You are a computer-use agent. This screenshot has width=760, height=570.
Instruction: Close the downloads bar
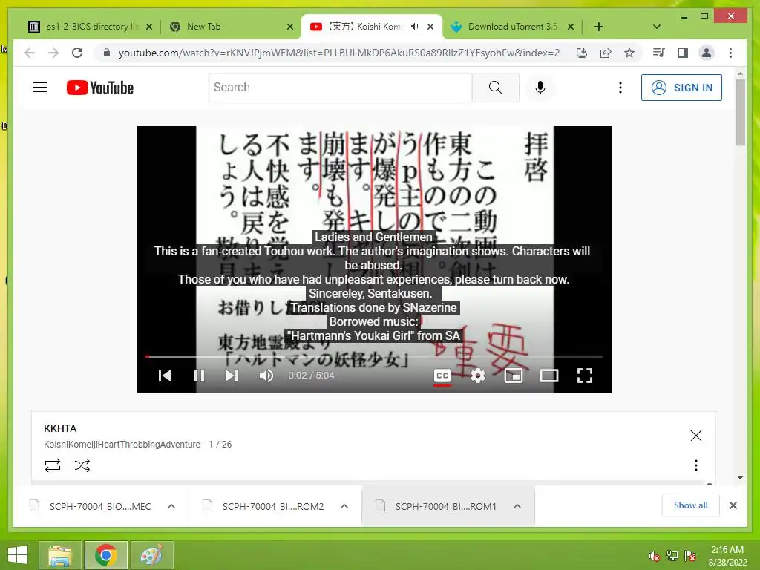coord(733,505)
